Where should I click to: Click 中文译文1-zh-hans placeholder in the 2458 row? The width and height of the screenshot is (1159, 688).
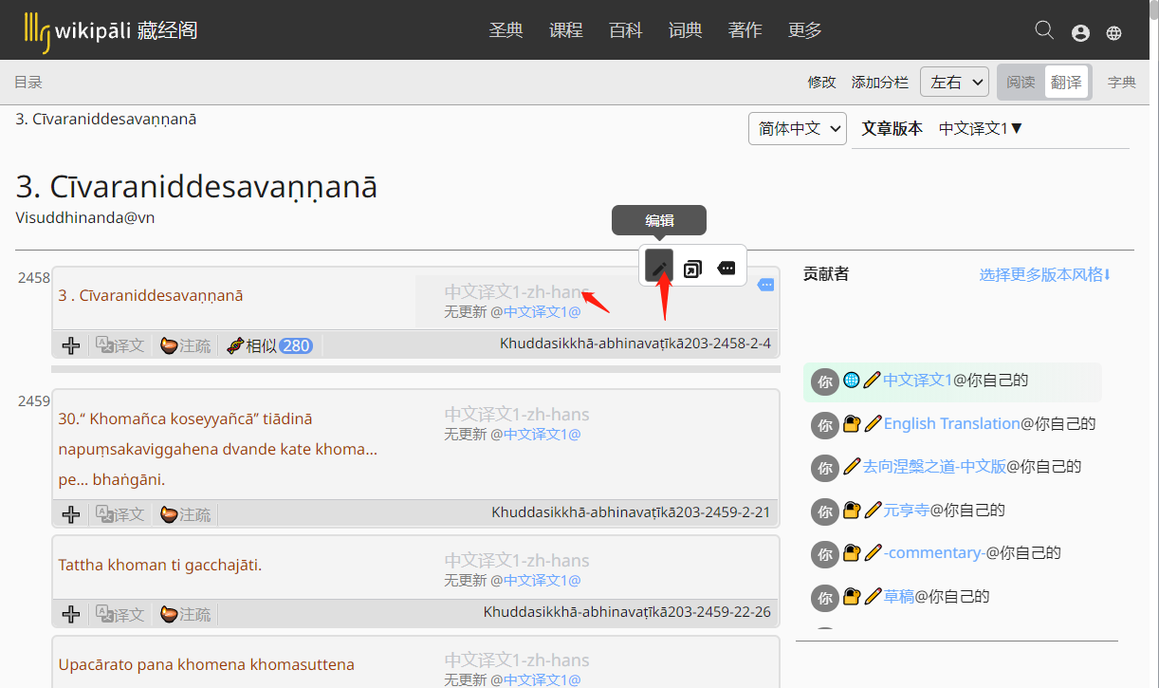pos(517,291)
